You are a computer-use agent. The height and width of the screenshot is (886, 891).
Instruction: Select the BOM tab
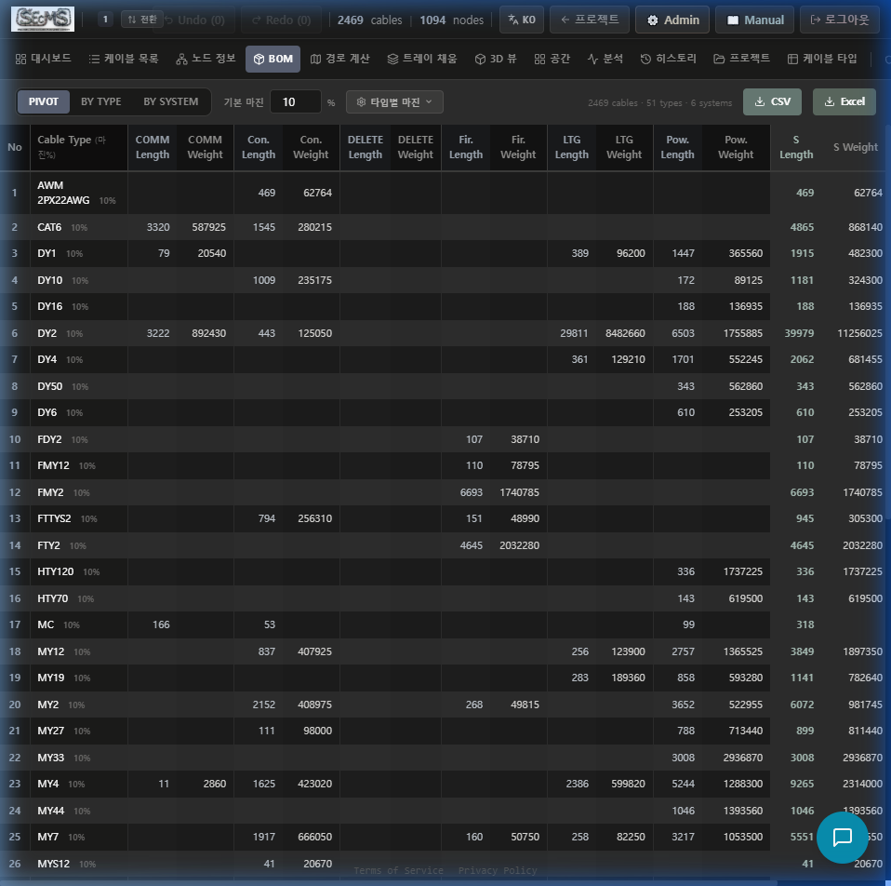click(x=273, y=60)
